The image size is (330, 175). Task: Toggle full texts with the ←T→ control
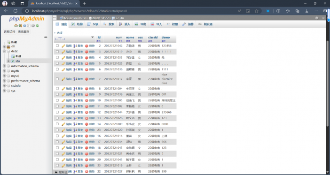(x=60, y=39)
